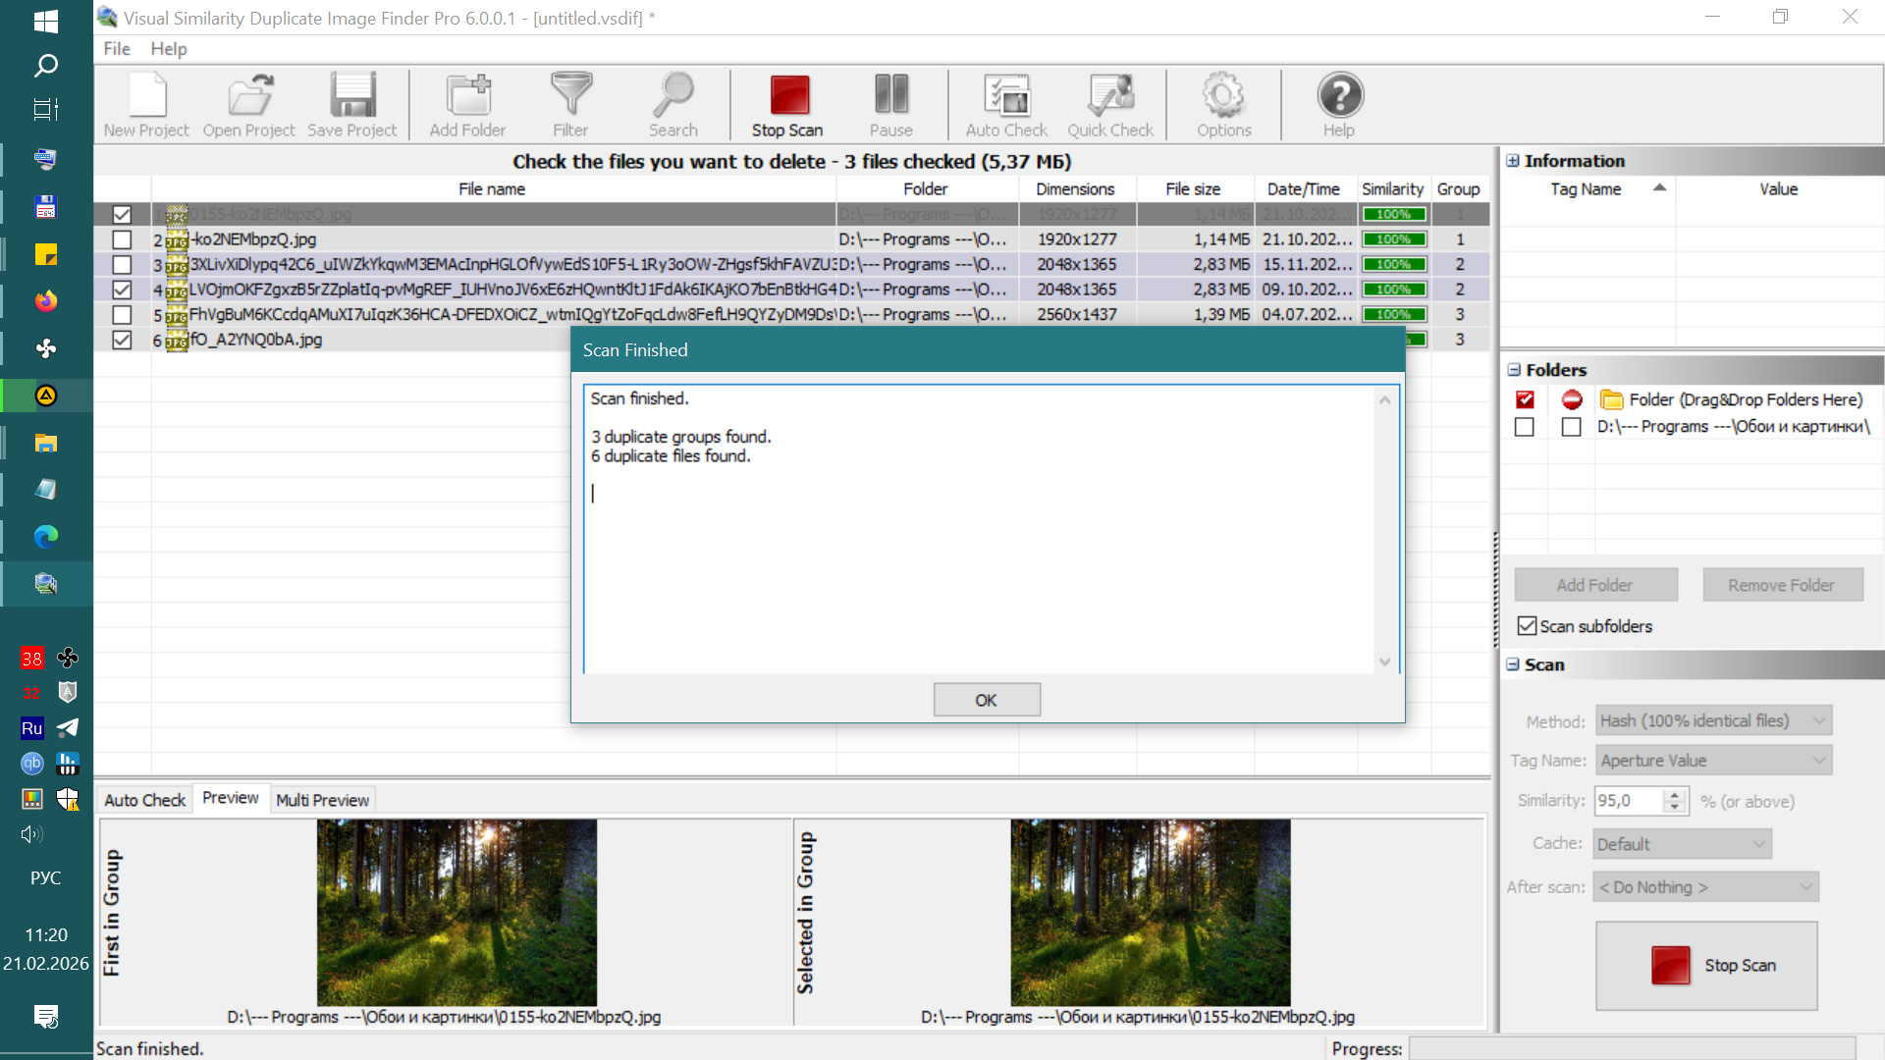Screen dimensions: 1885x1060
Task: Open the File menu
Action: coord(116,49)
